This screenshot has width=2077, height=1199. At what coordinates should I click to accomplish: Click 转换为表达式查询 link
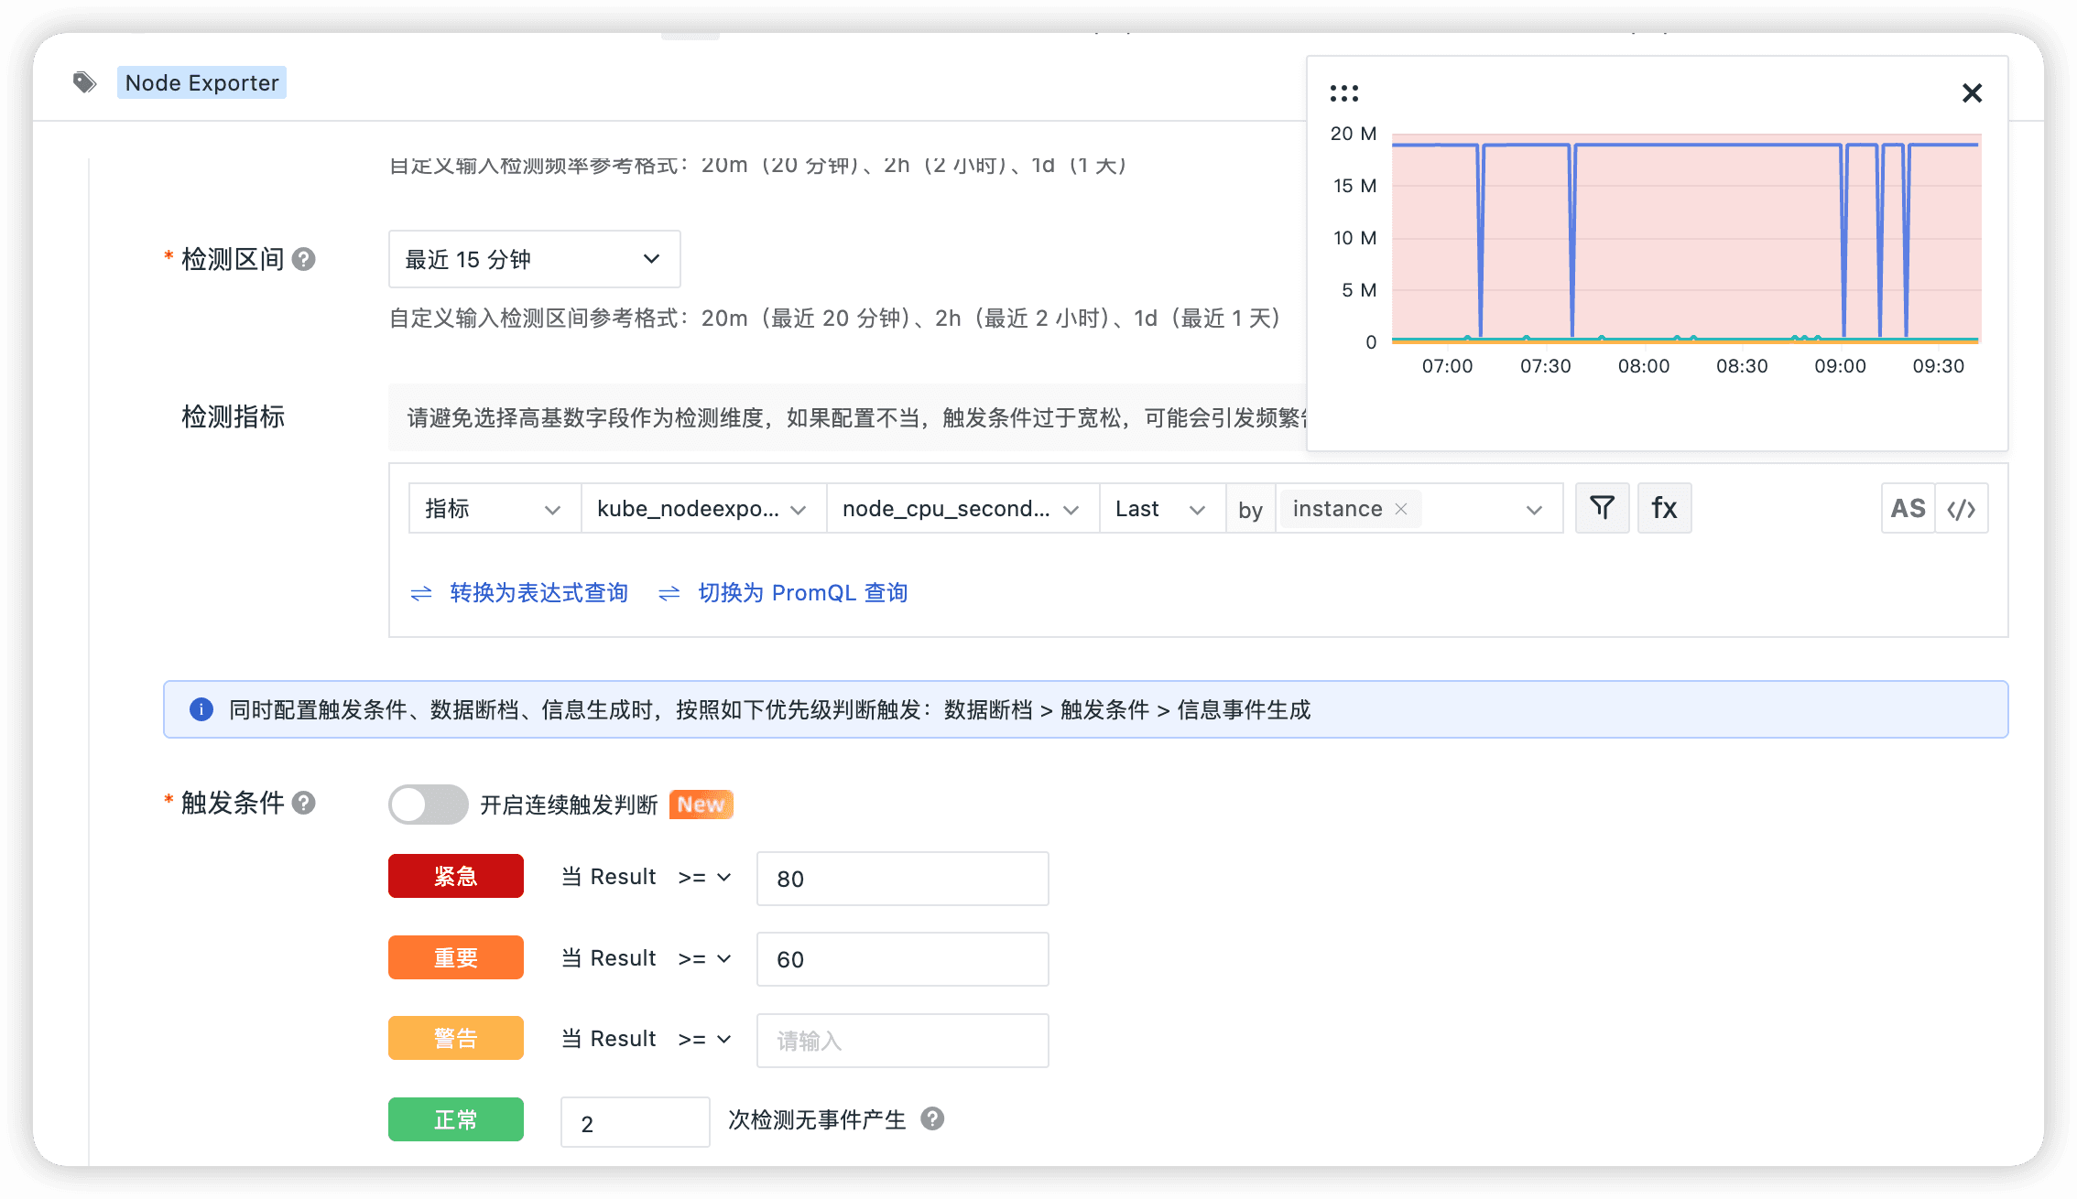pos(538,593)
